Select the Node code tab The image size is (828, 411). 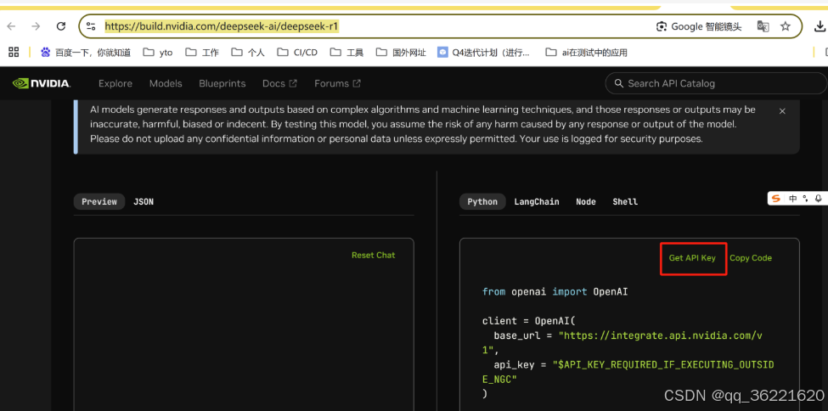[586, 202]
